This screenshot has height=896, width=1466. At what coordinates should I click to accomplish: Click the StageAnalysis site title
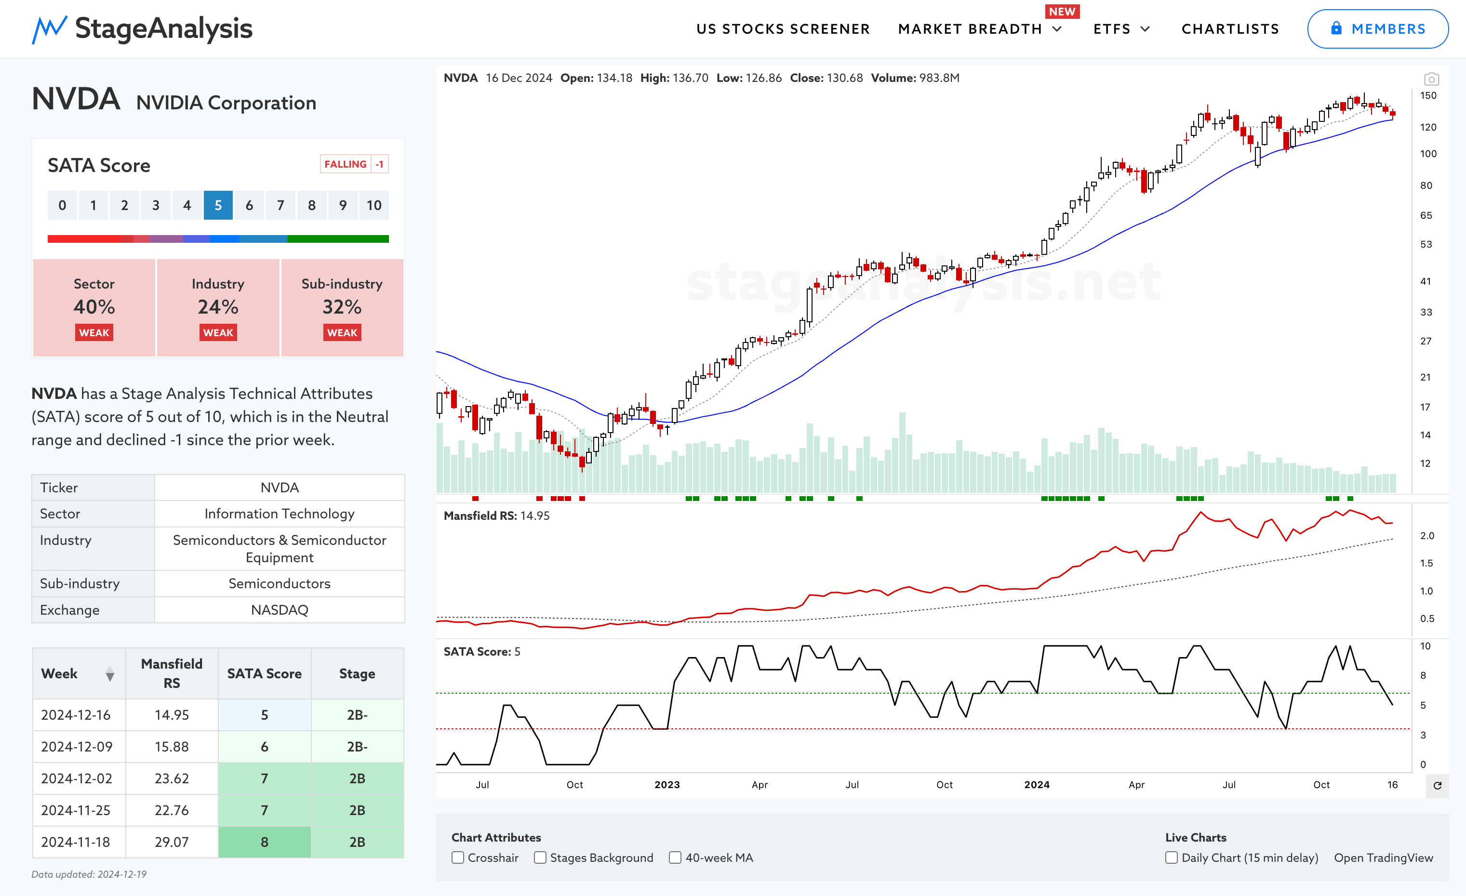[x=164, y=28]
